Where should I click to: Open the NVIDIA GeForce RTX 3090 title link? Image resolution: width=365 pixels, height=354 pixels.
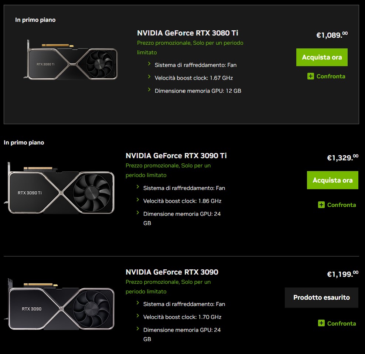tap(172, 272)
